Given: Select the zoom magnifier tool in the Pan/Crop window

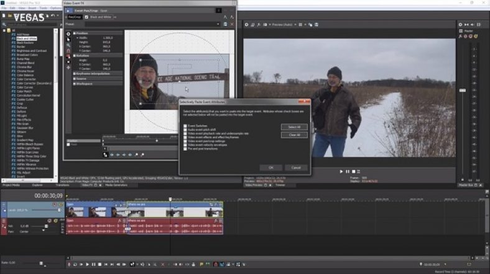Looking at the screenshot, I should (68, 45).
